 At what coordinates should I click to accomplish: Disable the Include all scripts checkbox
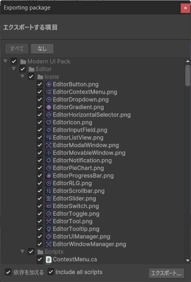(51, 272)
